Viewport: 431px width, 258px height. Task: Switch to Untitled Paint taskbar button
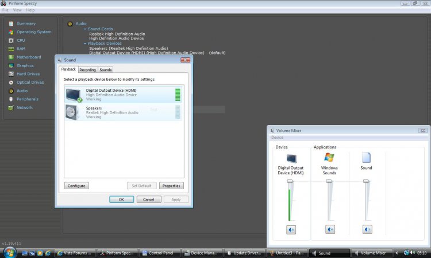coord(287,253)
